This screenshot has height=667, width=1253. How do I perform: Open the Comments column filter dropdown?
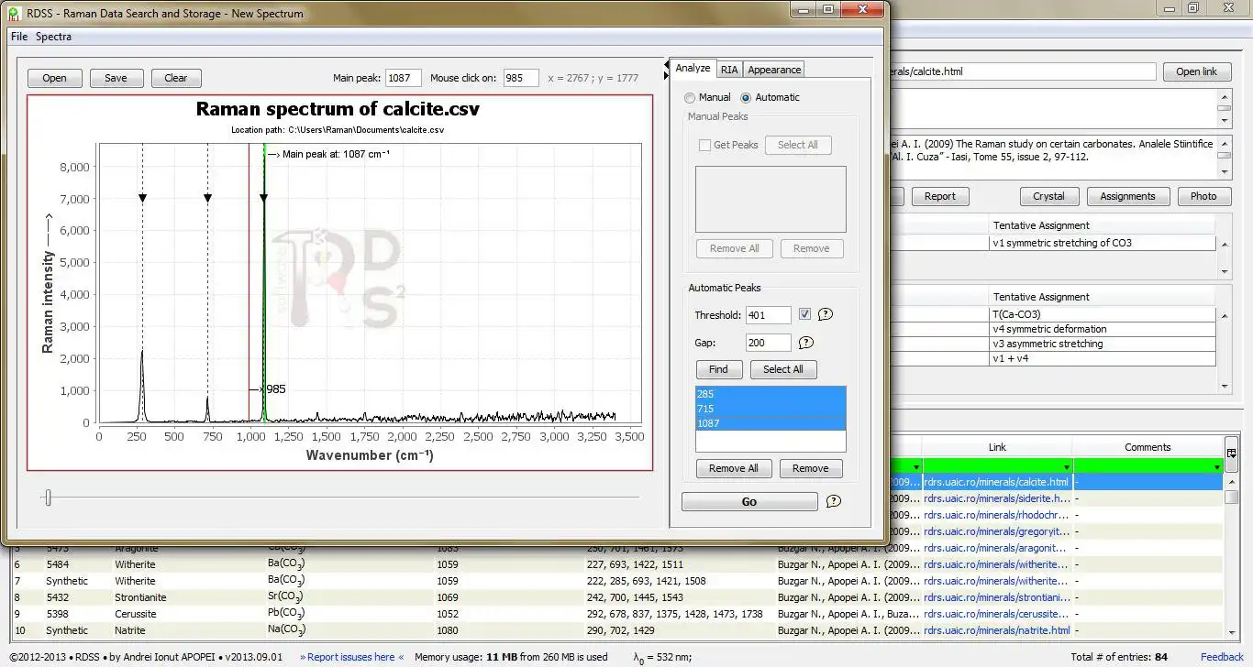(x=1215, y=467)
